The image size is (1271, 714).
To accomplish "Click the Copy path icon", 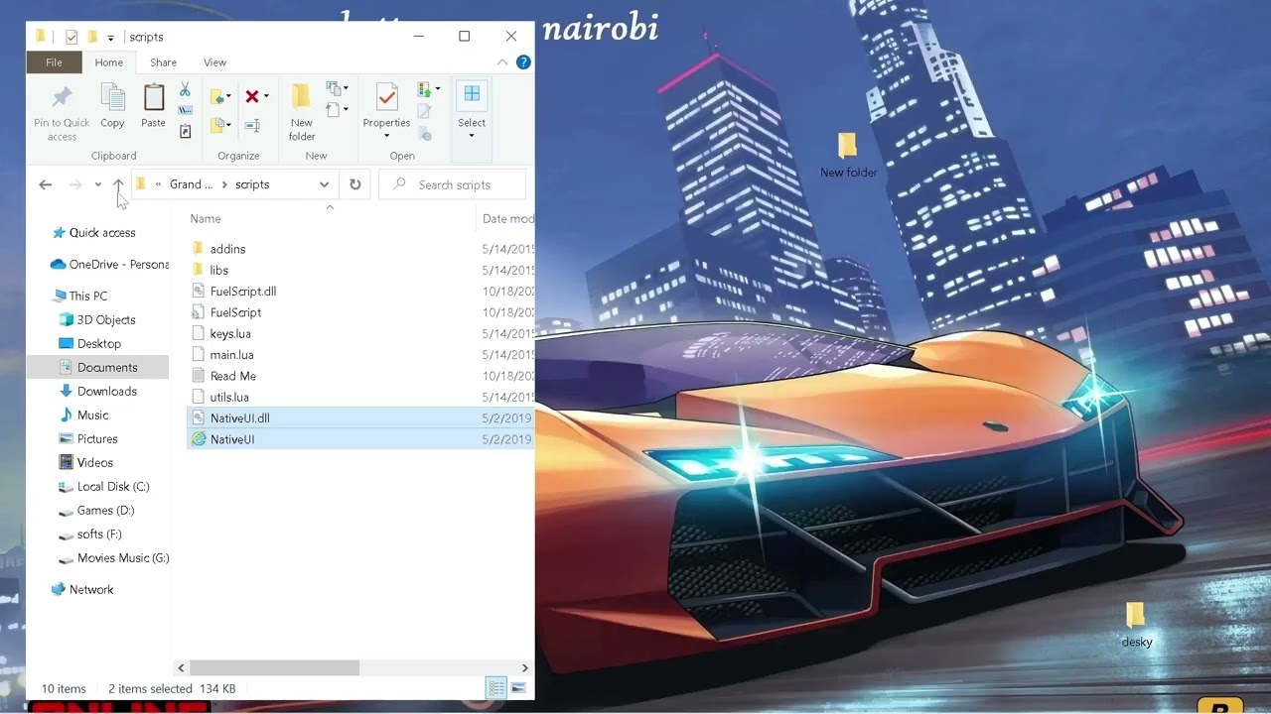I will point(185,111).
